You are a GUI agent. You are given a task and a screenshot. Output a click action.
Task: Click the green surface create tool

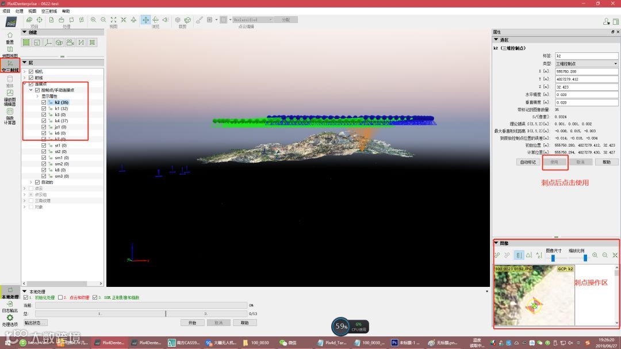(x=26, y=43)
